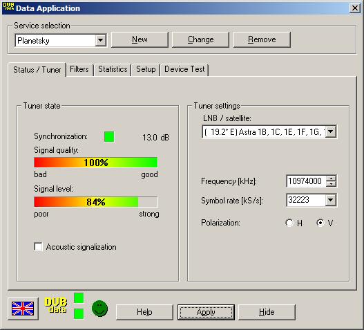Select V polarization radio button
The height and width of the screenshot is (330, 364).
coord(320,223)
